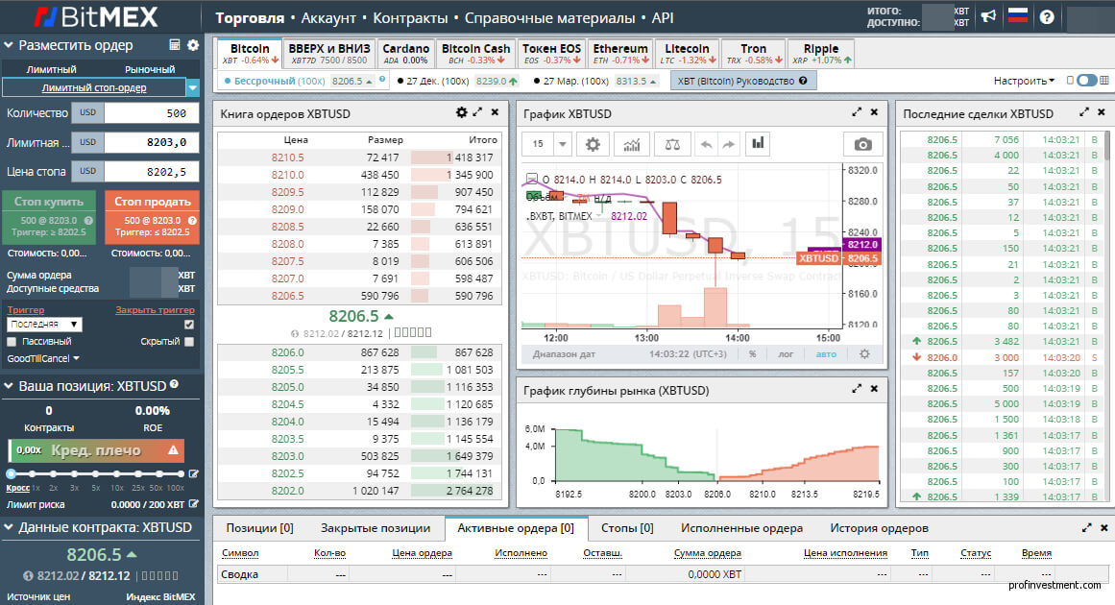Viewport: 1115px width, 605px height.
Task: Collapse Ваша позиция section
Action: [x=9, y=386]
